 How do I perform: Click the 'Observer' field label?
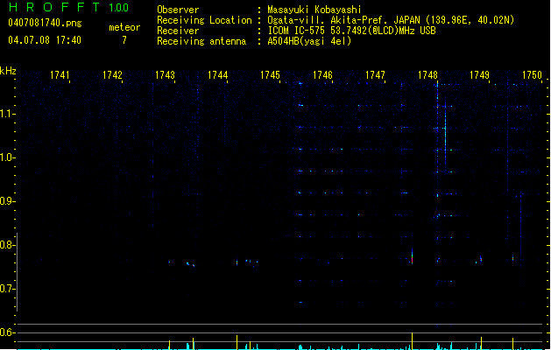click(178, 10)
